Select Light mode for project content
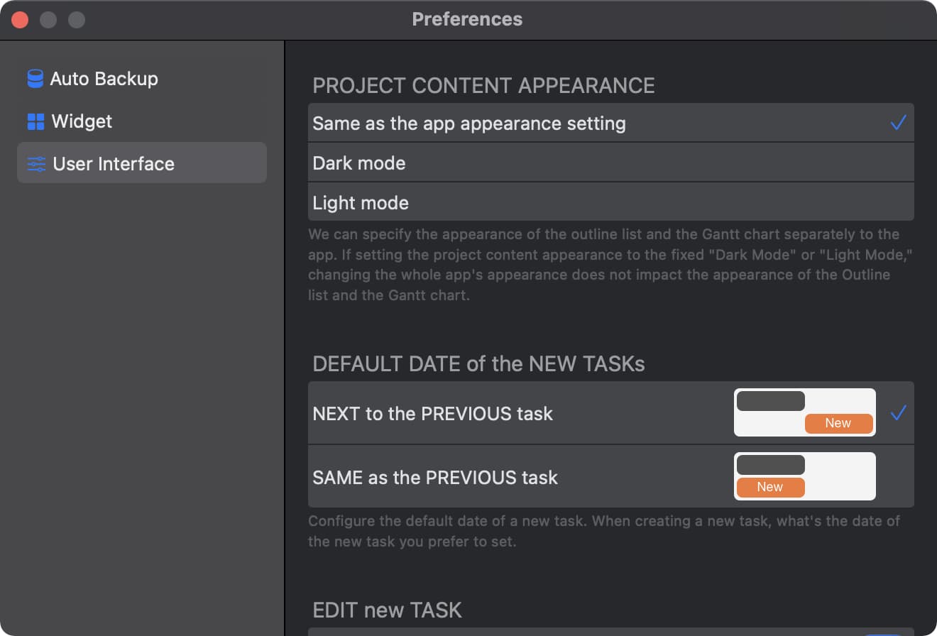Screen dimensions: 937x636 [361, 203]
